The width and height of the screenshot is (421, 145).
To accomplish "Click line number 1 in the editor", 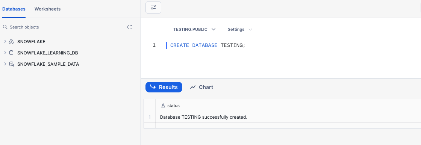I will click(x=154, y=45).
